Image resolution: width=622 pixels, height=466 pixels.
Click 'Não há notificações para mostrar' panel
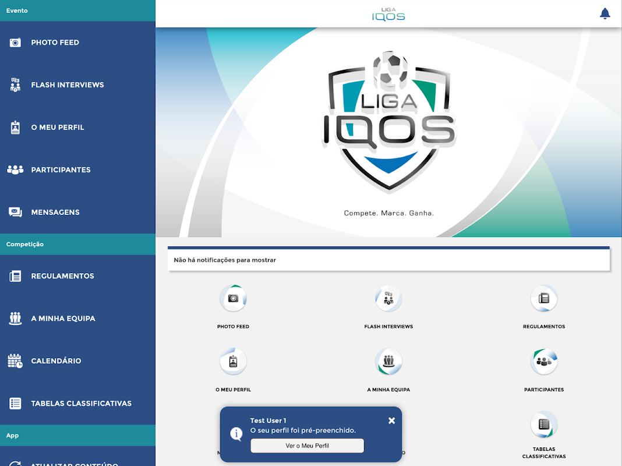click(389, 260)
